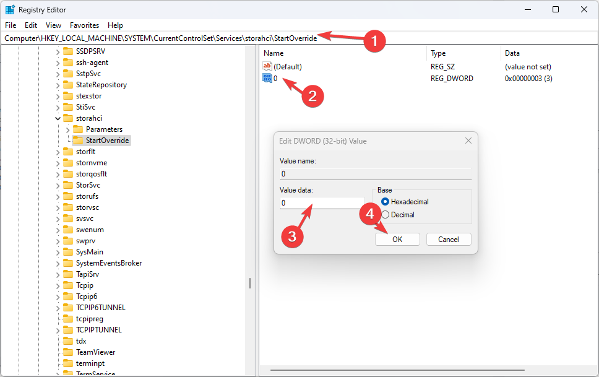This screenshot has height=377, width=599.
Task: Click the Value data input field
Action: tap(322, 203)
